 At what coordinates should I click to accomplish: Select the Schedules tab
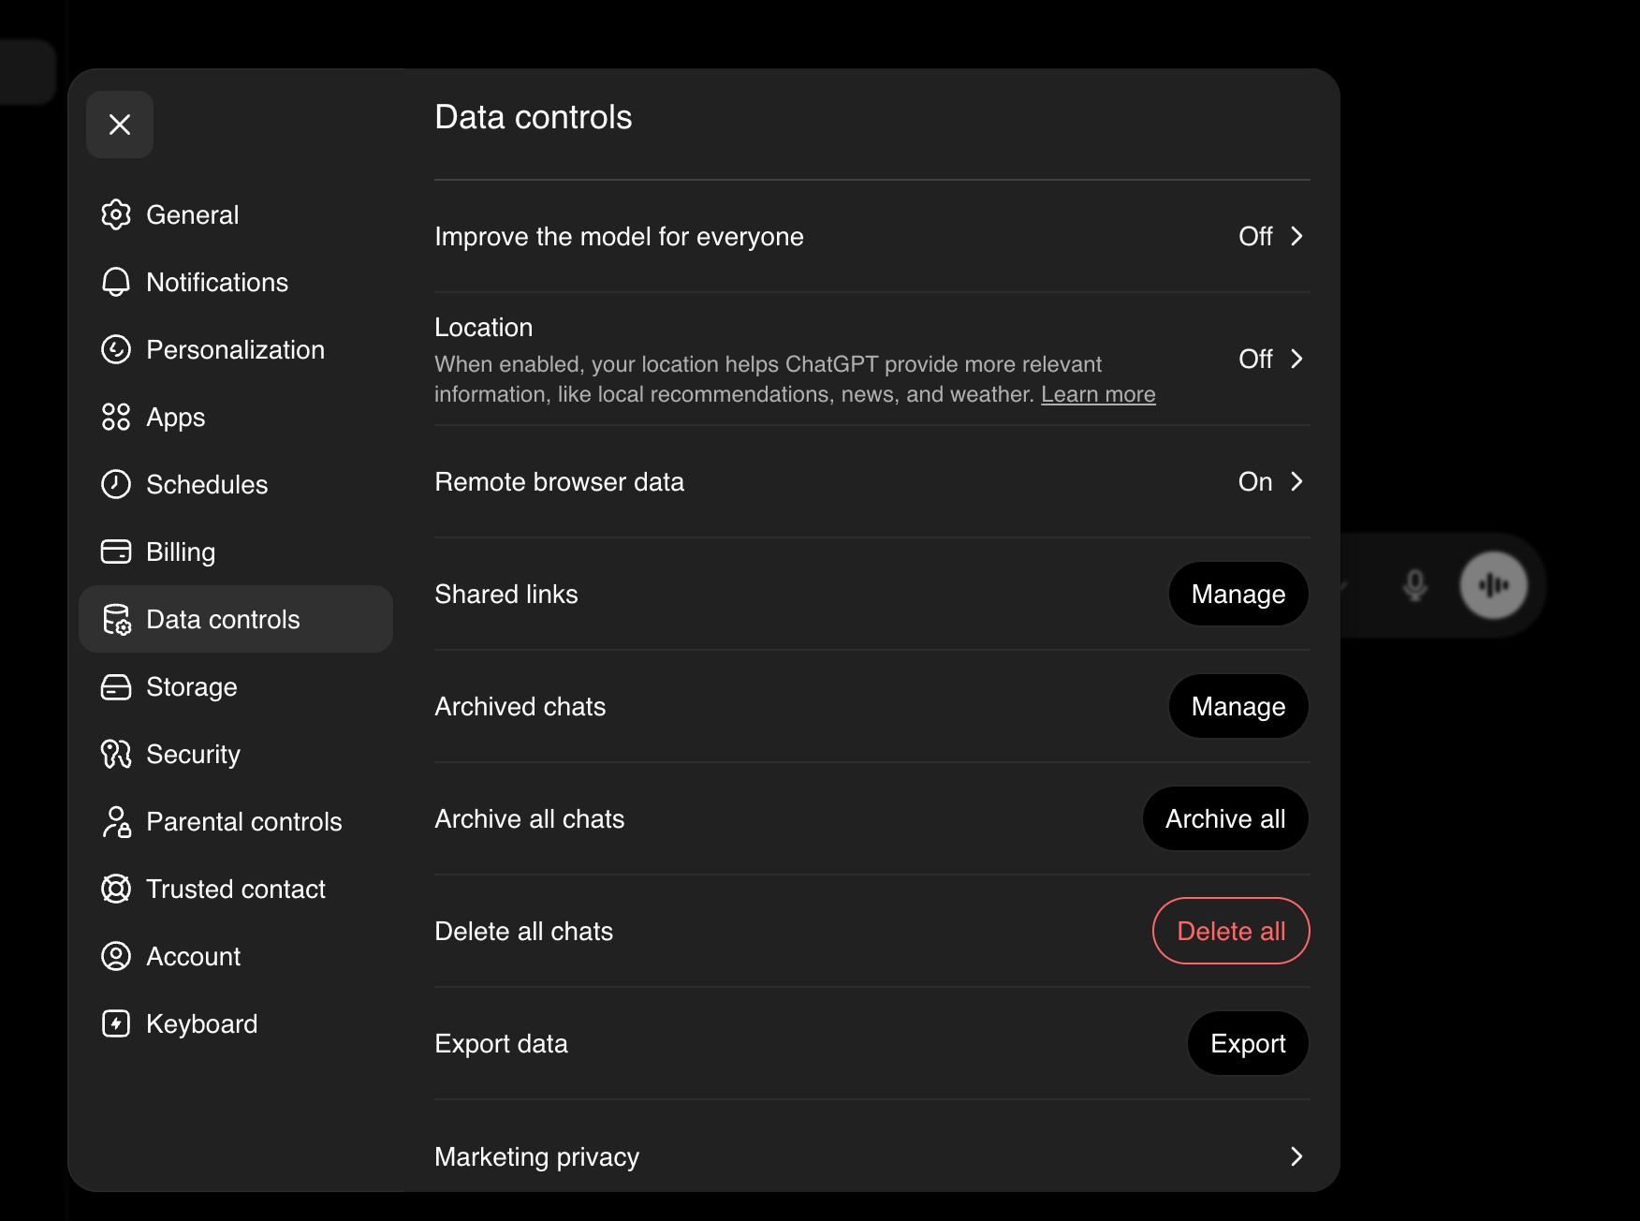tap(236, 484)
